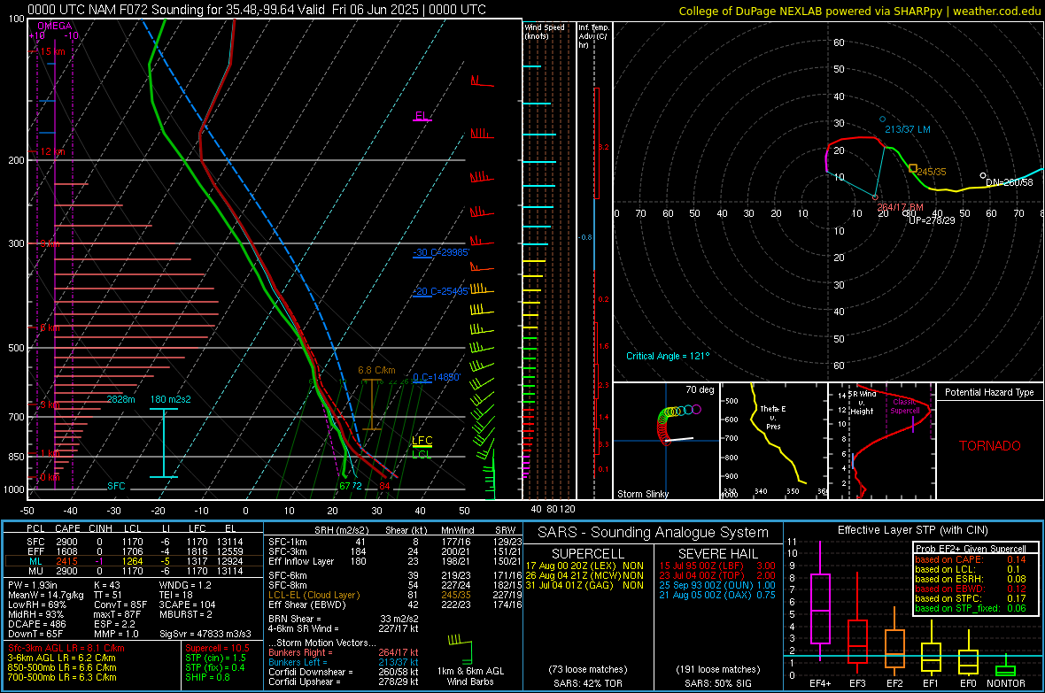Screen dimensions: 1045x693
Task: Click the SARS: 42% TOR summary
Action: [587, 683]
